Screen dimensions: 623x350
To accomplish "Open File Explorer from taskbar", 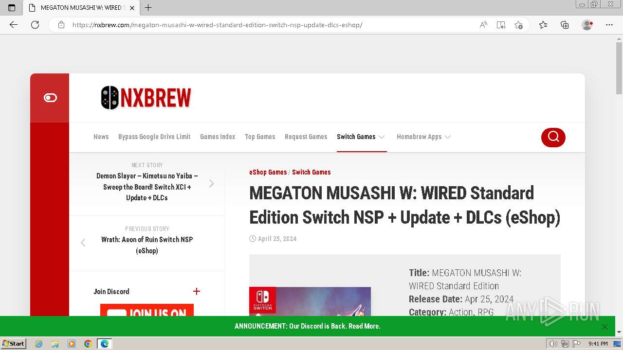I will pos(55,344).
